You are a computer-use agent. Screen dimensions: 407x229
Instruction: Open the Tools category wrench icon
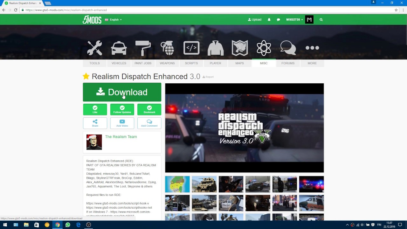pyautogui.click(x=94, y=48)
